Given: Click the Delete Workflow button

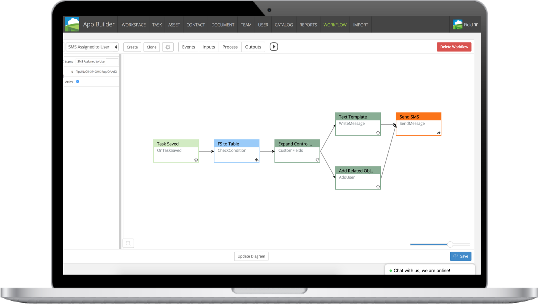Looking at the screenshot, I should (x=454, y=47).
